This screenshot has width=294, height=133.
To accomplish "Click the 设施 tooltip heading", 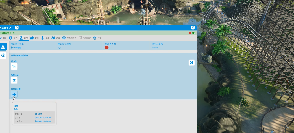I will [x=16, y=105].
